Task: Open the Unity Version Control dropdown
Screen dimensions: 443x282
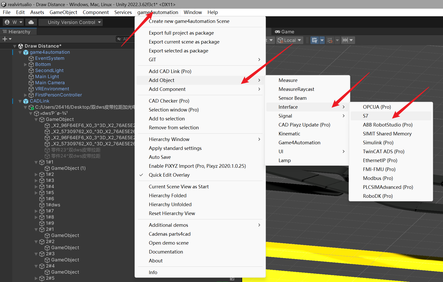Action: tap(70, 22)
